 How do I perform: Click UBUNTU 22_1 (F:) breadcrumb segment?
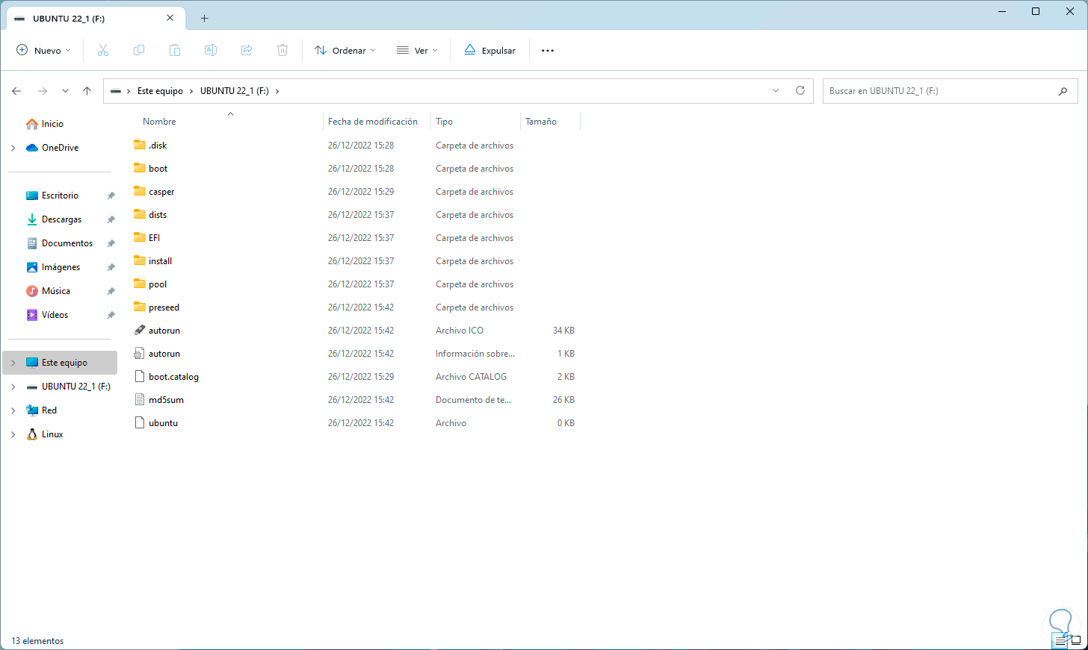(235, 91)
